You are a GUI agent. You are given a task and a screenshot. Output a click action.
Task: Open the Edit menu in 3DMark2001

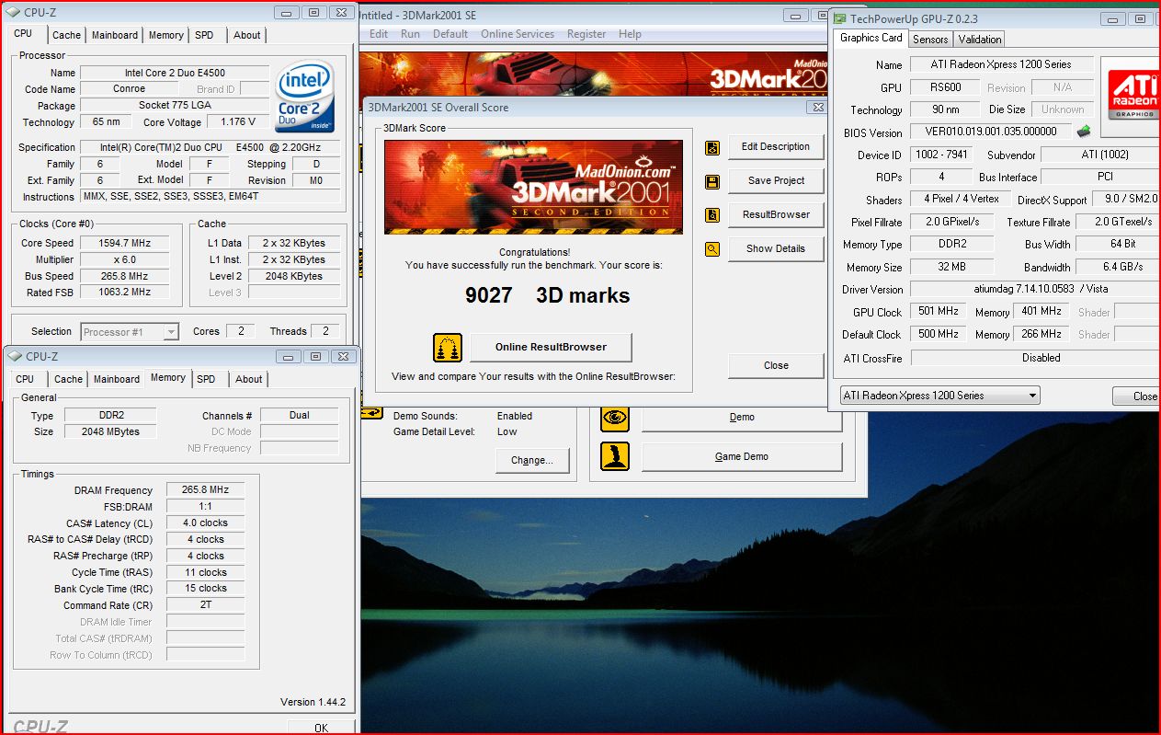379,34
